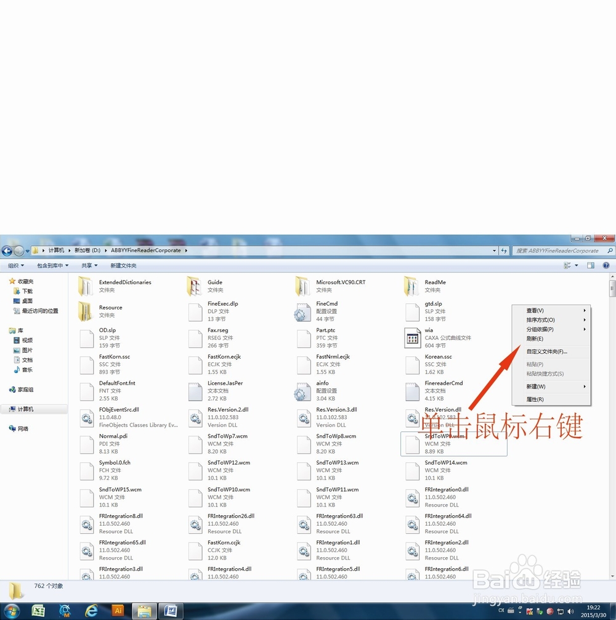This screenshot has height=620, width=616.
Task: Click the search ABBYYFineReaderCorporate box
Action: (563, 251)
